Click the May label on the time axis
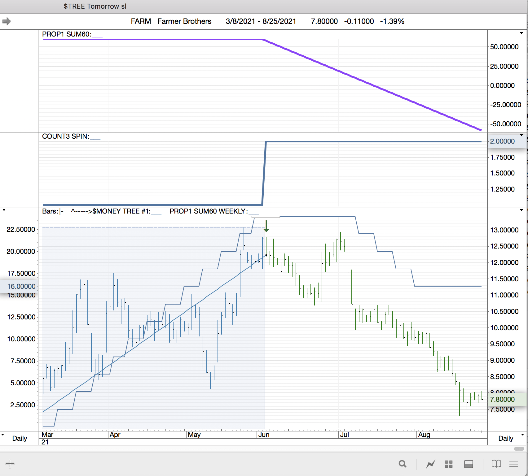Viewport: 528px width, 476px height. (194, 435)
